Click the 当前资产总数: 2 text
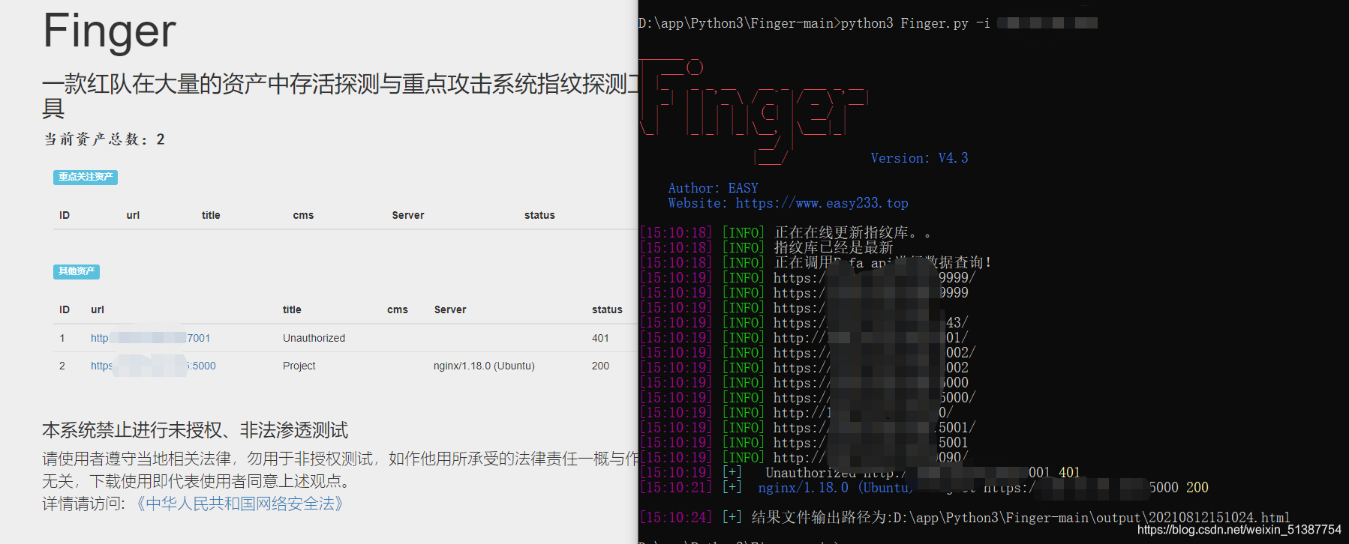 click(104, 139)
